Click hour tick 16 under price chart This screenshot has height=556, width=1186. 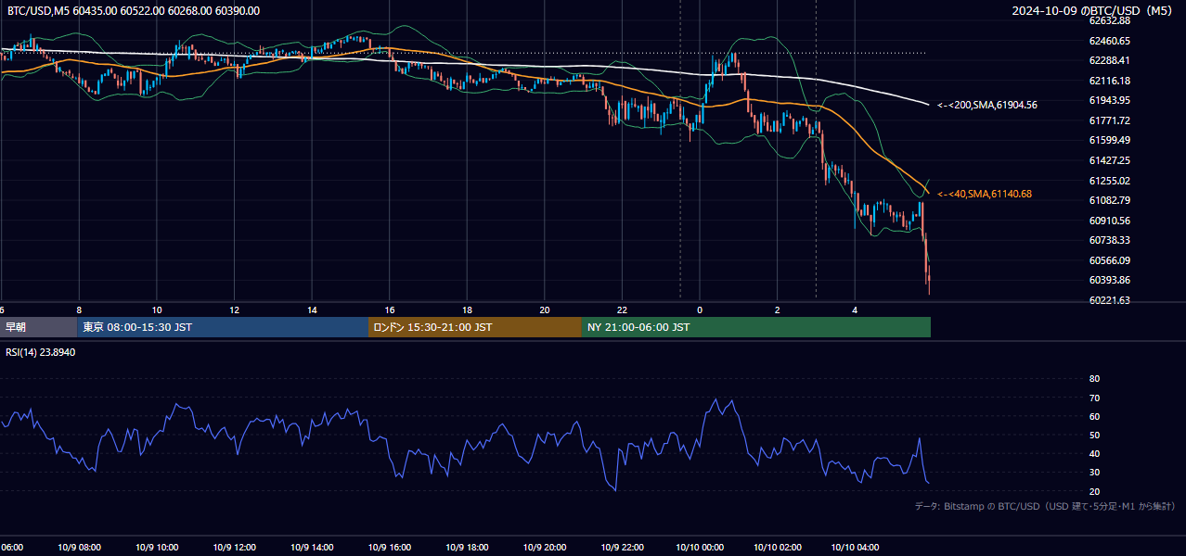pyautogui.click(x=390, y=310)
